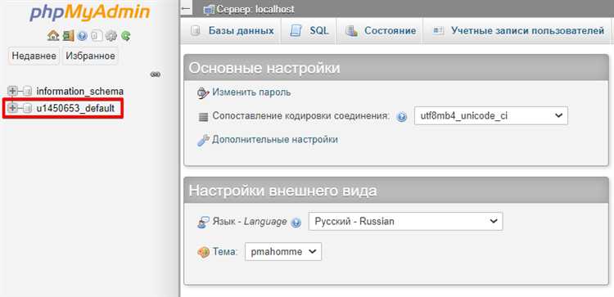Image resolution: width=614 pixels, height=297 pixels.
Task: Expand the u1450653_default database node
Action: (12, 108)
